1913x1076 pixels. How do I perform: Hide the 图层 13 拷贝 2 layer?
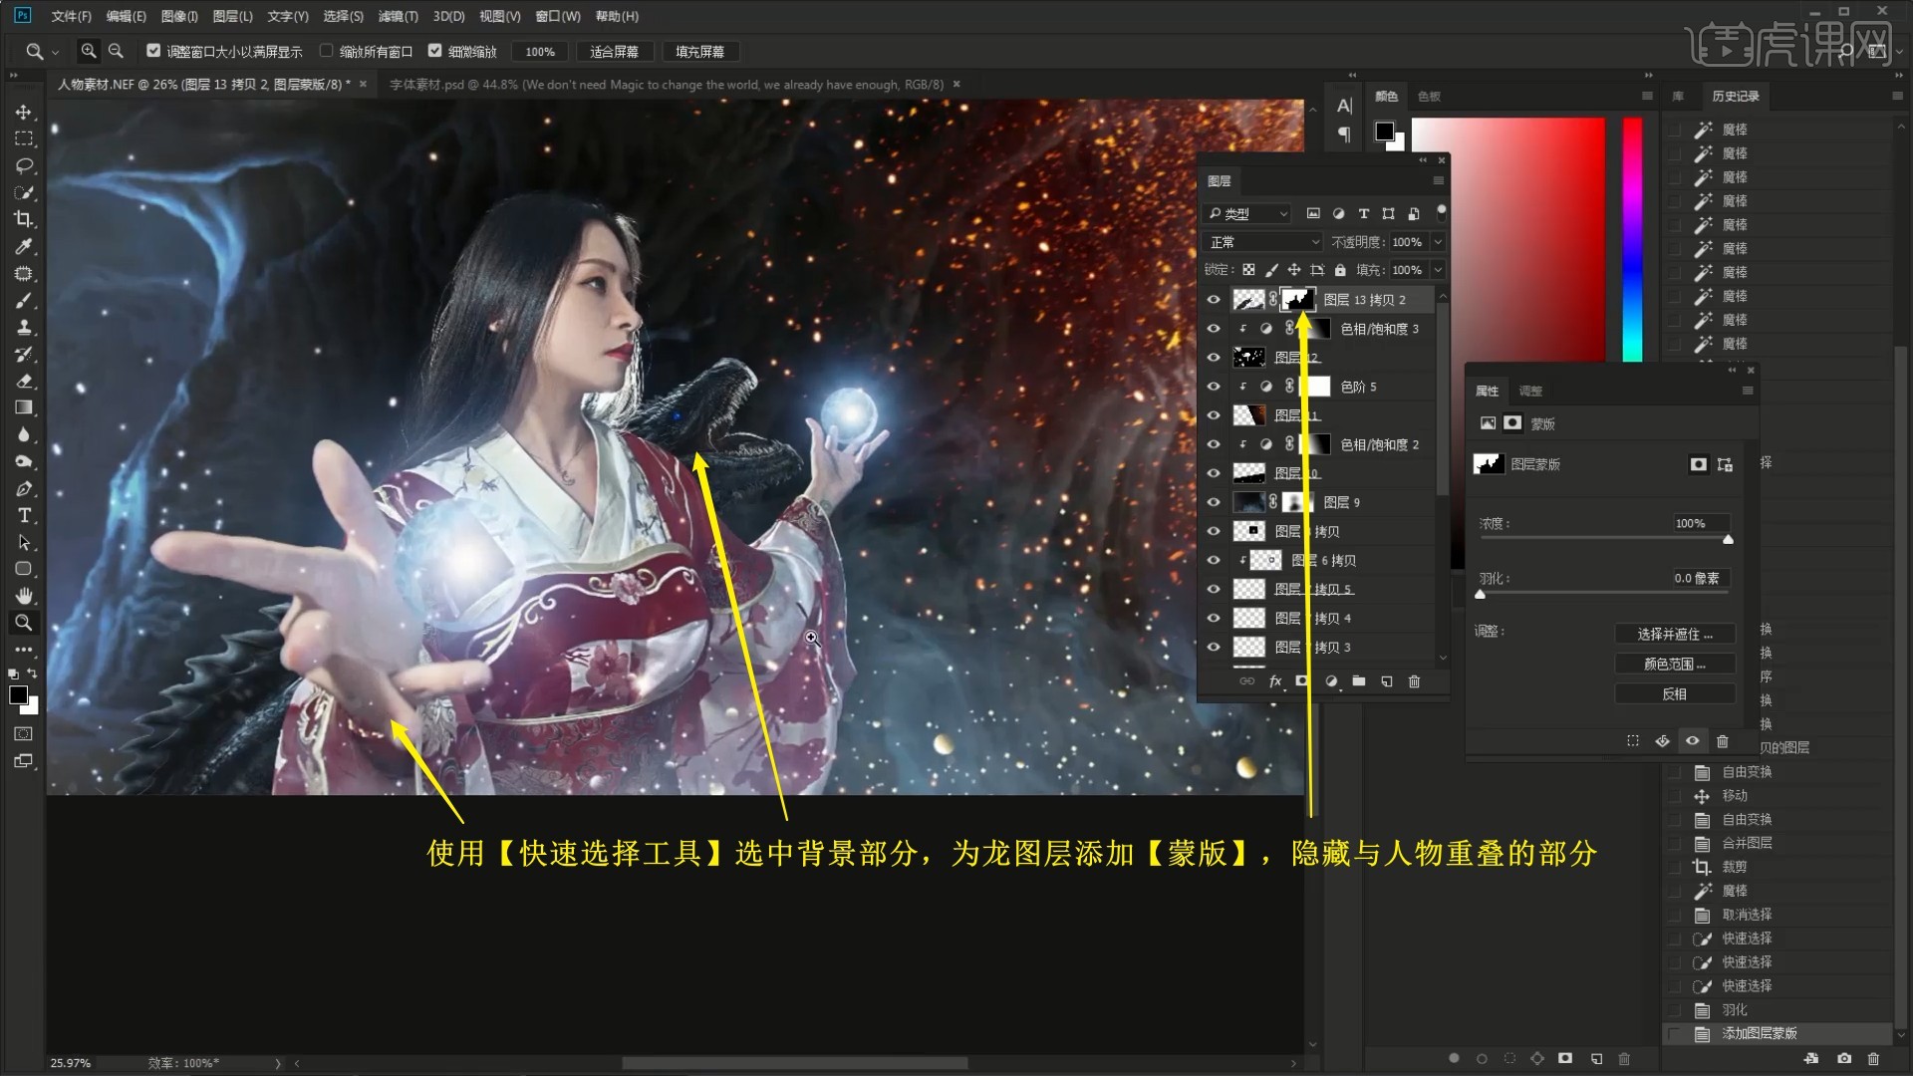coord(1214,300)
